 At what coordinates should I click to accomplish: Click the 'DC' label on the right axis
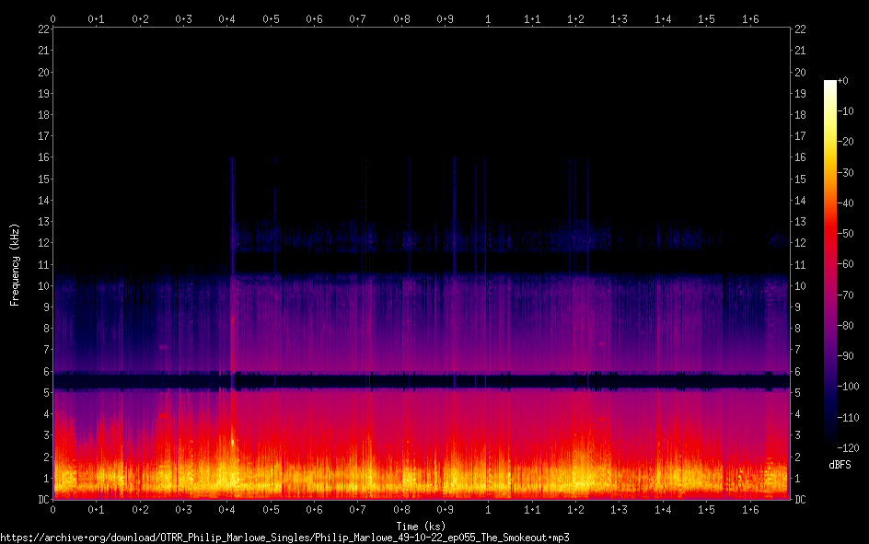[x=801, y=500]
